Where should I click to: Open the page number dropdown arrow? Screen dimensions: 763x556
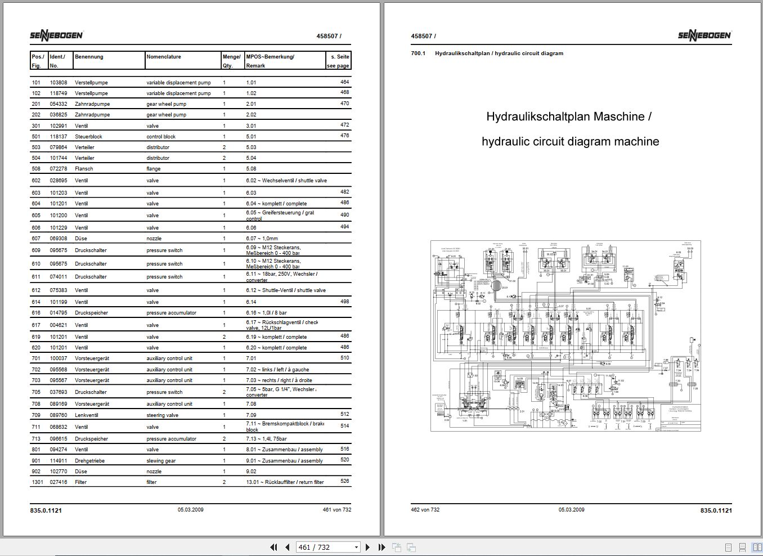(356, 547)
